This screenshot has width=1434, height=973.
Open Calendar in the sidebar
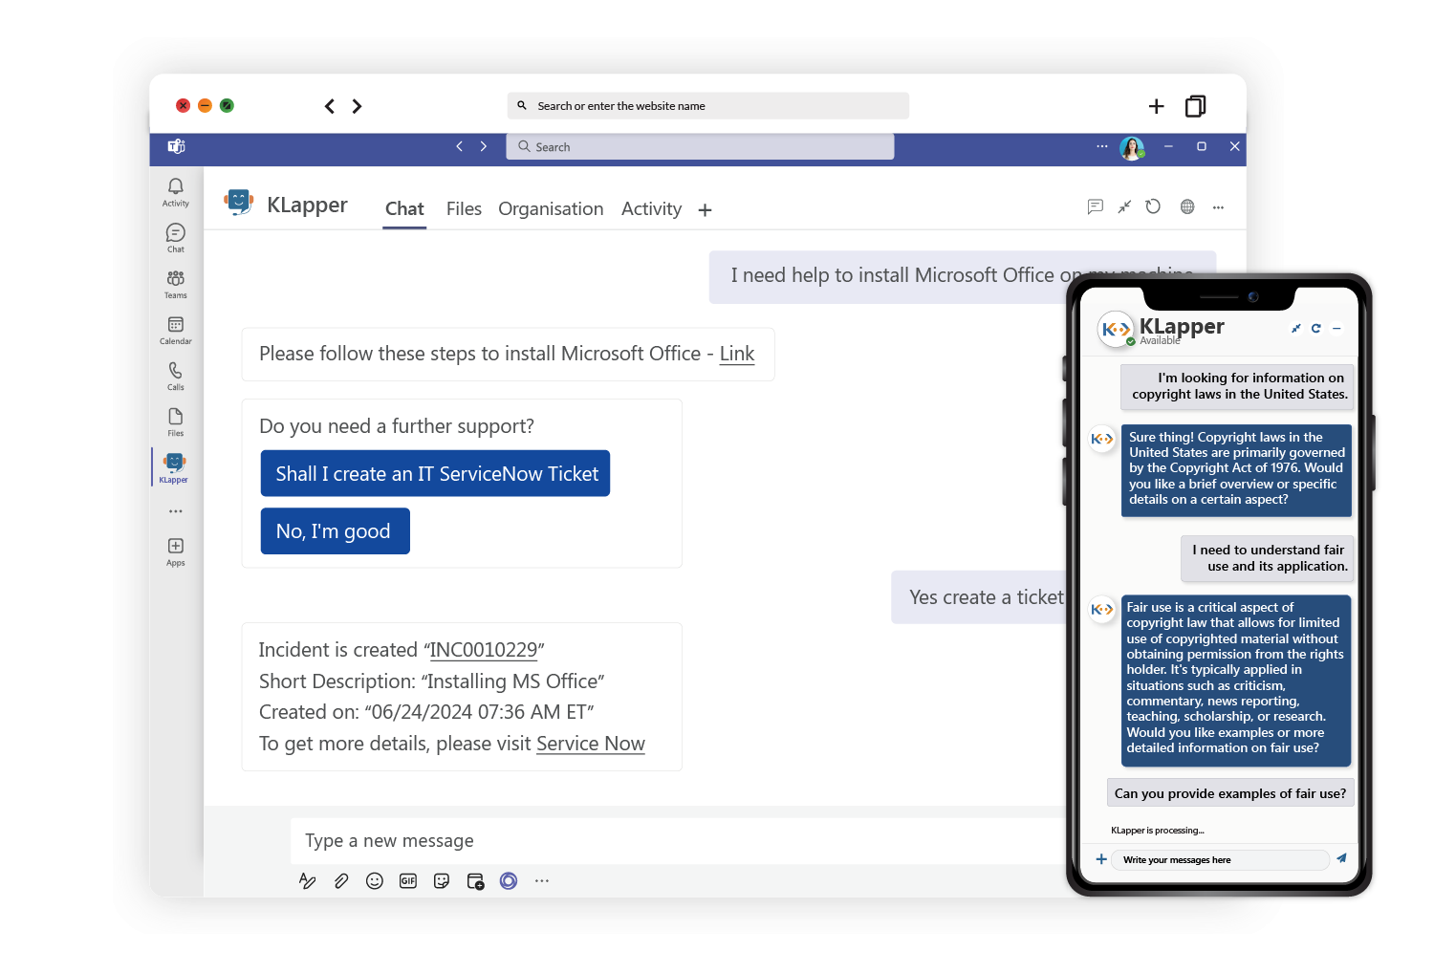(x=176, y=330)
